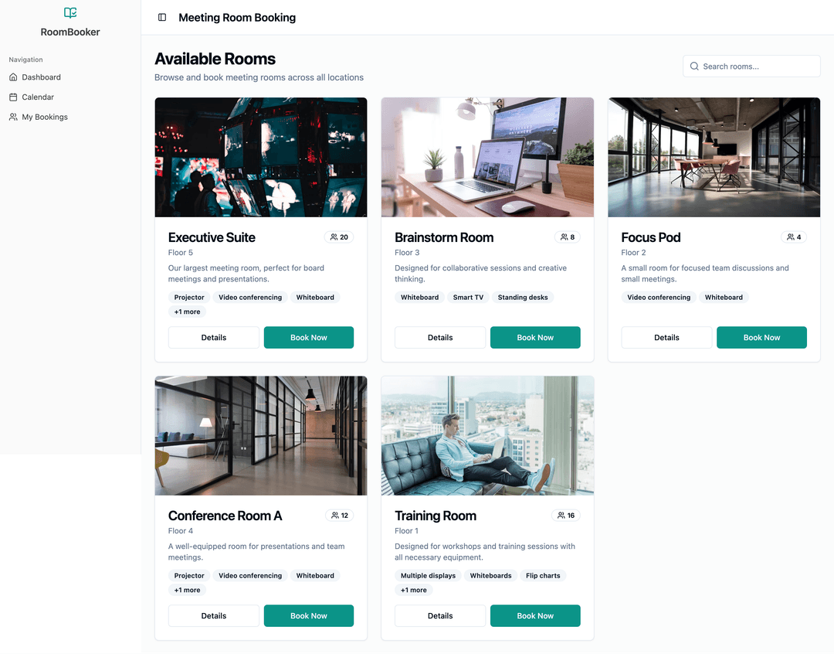Book the Brainstorm Room now
834x654 pixels.
pos(535,338)
